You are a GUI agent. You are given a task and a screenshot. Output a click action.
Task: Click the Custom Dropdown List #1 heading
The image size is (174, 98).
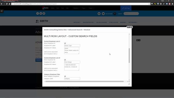pos(52,41)
